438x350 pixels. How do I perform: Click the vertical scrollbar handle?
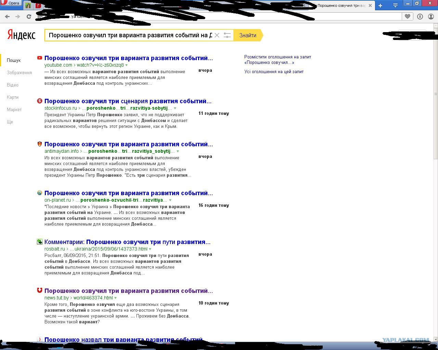click(x=436, y=94)
